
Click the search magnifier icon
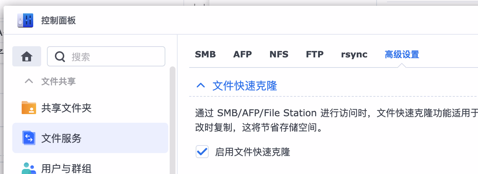point(60,56)
